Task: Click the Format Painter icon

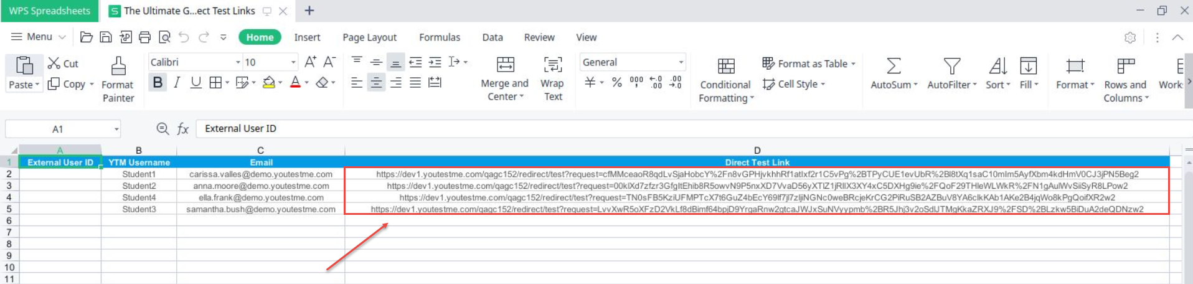Action: coord(118,67)
